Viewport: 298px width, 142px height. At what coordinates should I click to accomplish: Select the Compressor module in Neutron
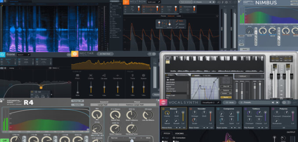[x=188, y=9]
